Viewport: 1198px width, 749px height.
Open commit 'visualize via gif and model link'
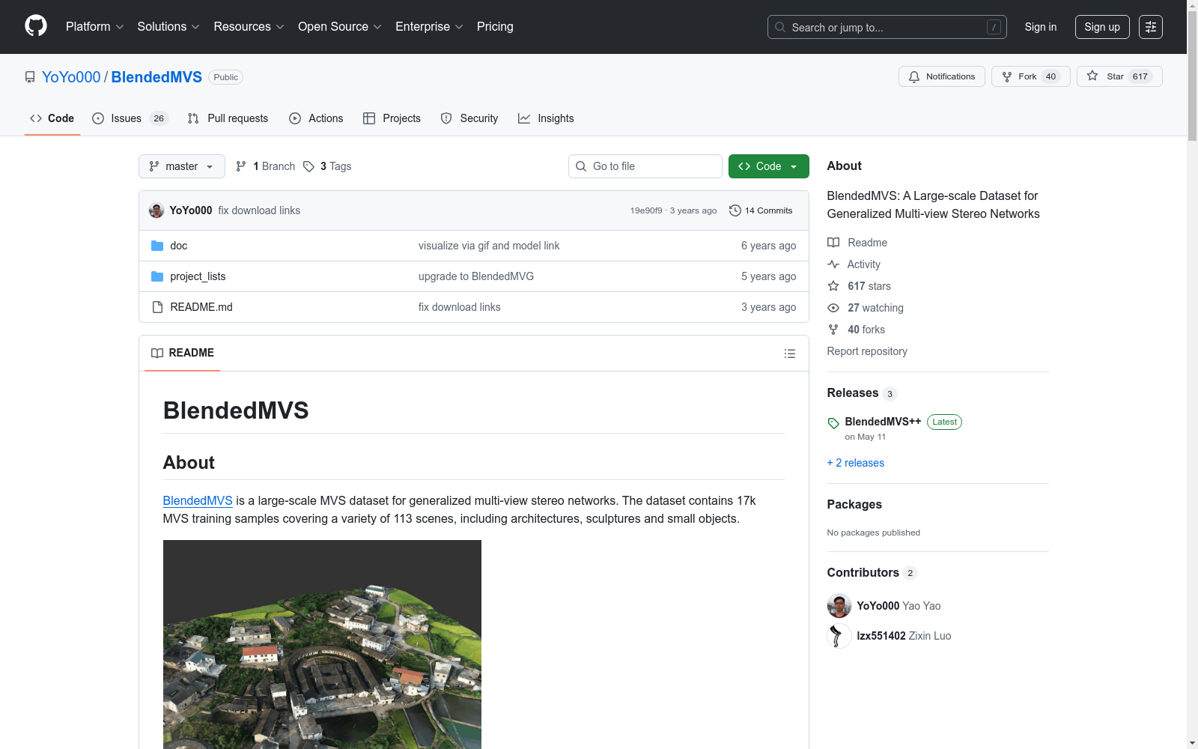[489, 246]
